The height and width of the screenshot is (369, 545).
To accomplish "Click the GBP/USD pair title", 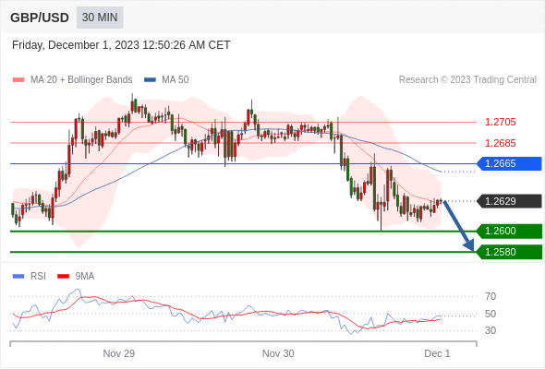I will (x=40, y=18).
